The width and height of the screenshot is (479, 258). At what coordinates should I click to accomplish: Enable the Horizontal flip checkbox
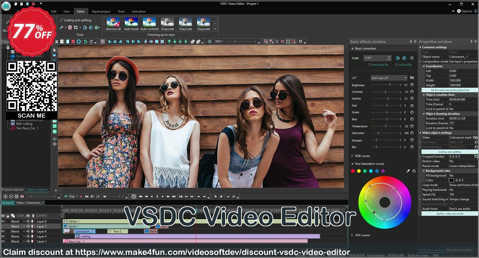(x=370, y=65)
